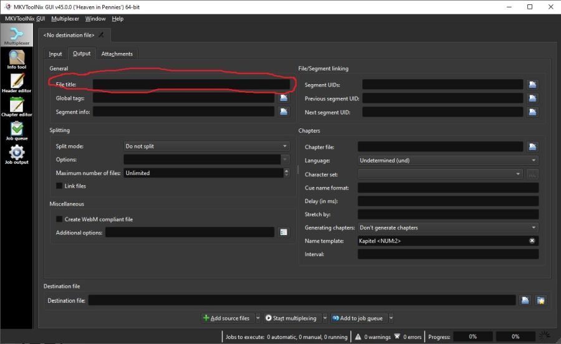Click the first progress bar
Viewport: 561px width, 344px height.
coord(472,337)
